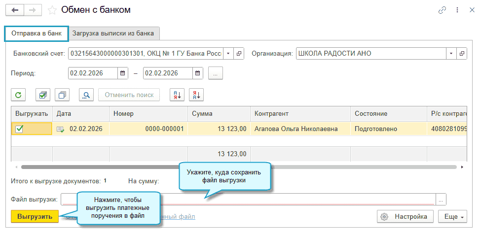Open period selection with the ellipsis button
This screenshot has height=236, width=481.
click(216, 73)
